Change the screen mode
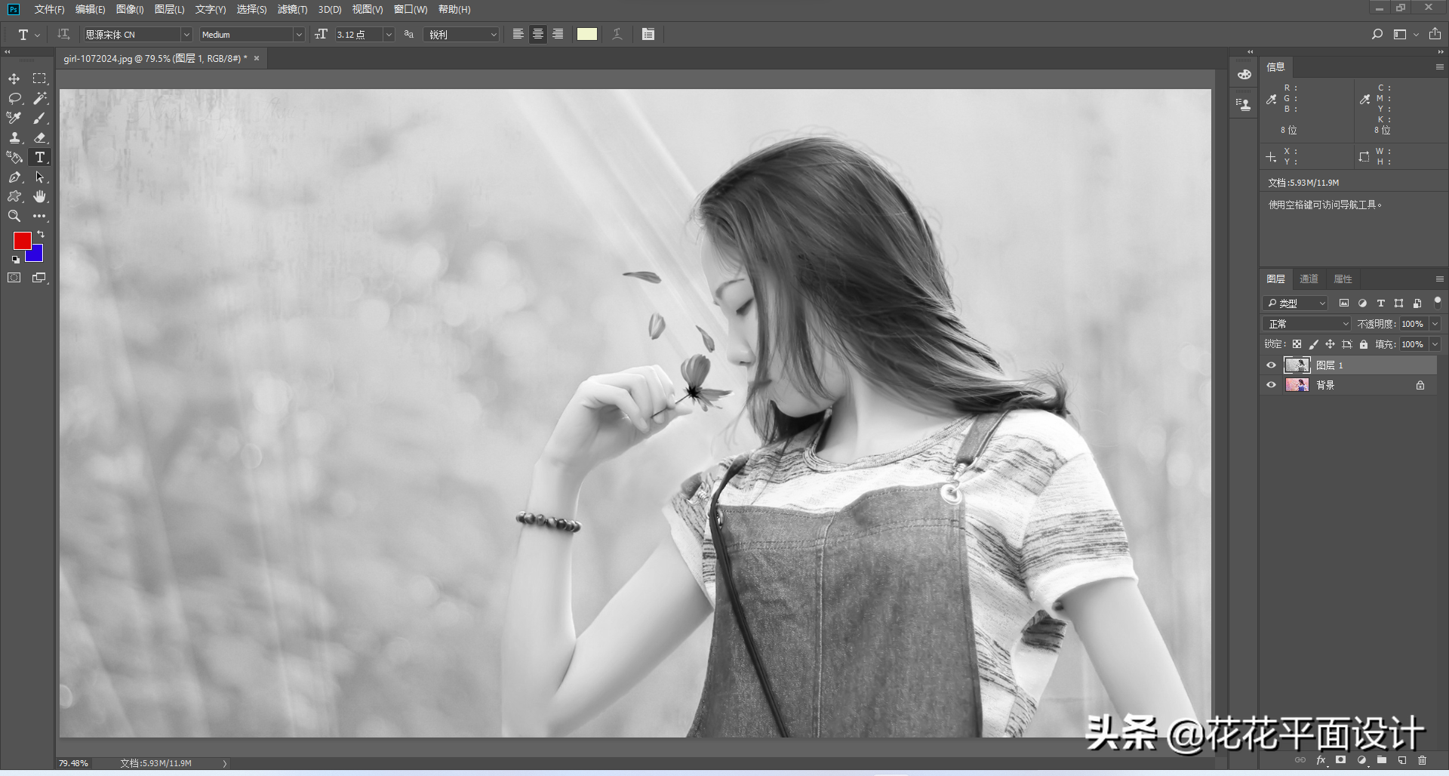Screen dimensions: 1449x776 tap(39, 278)
